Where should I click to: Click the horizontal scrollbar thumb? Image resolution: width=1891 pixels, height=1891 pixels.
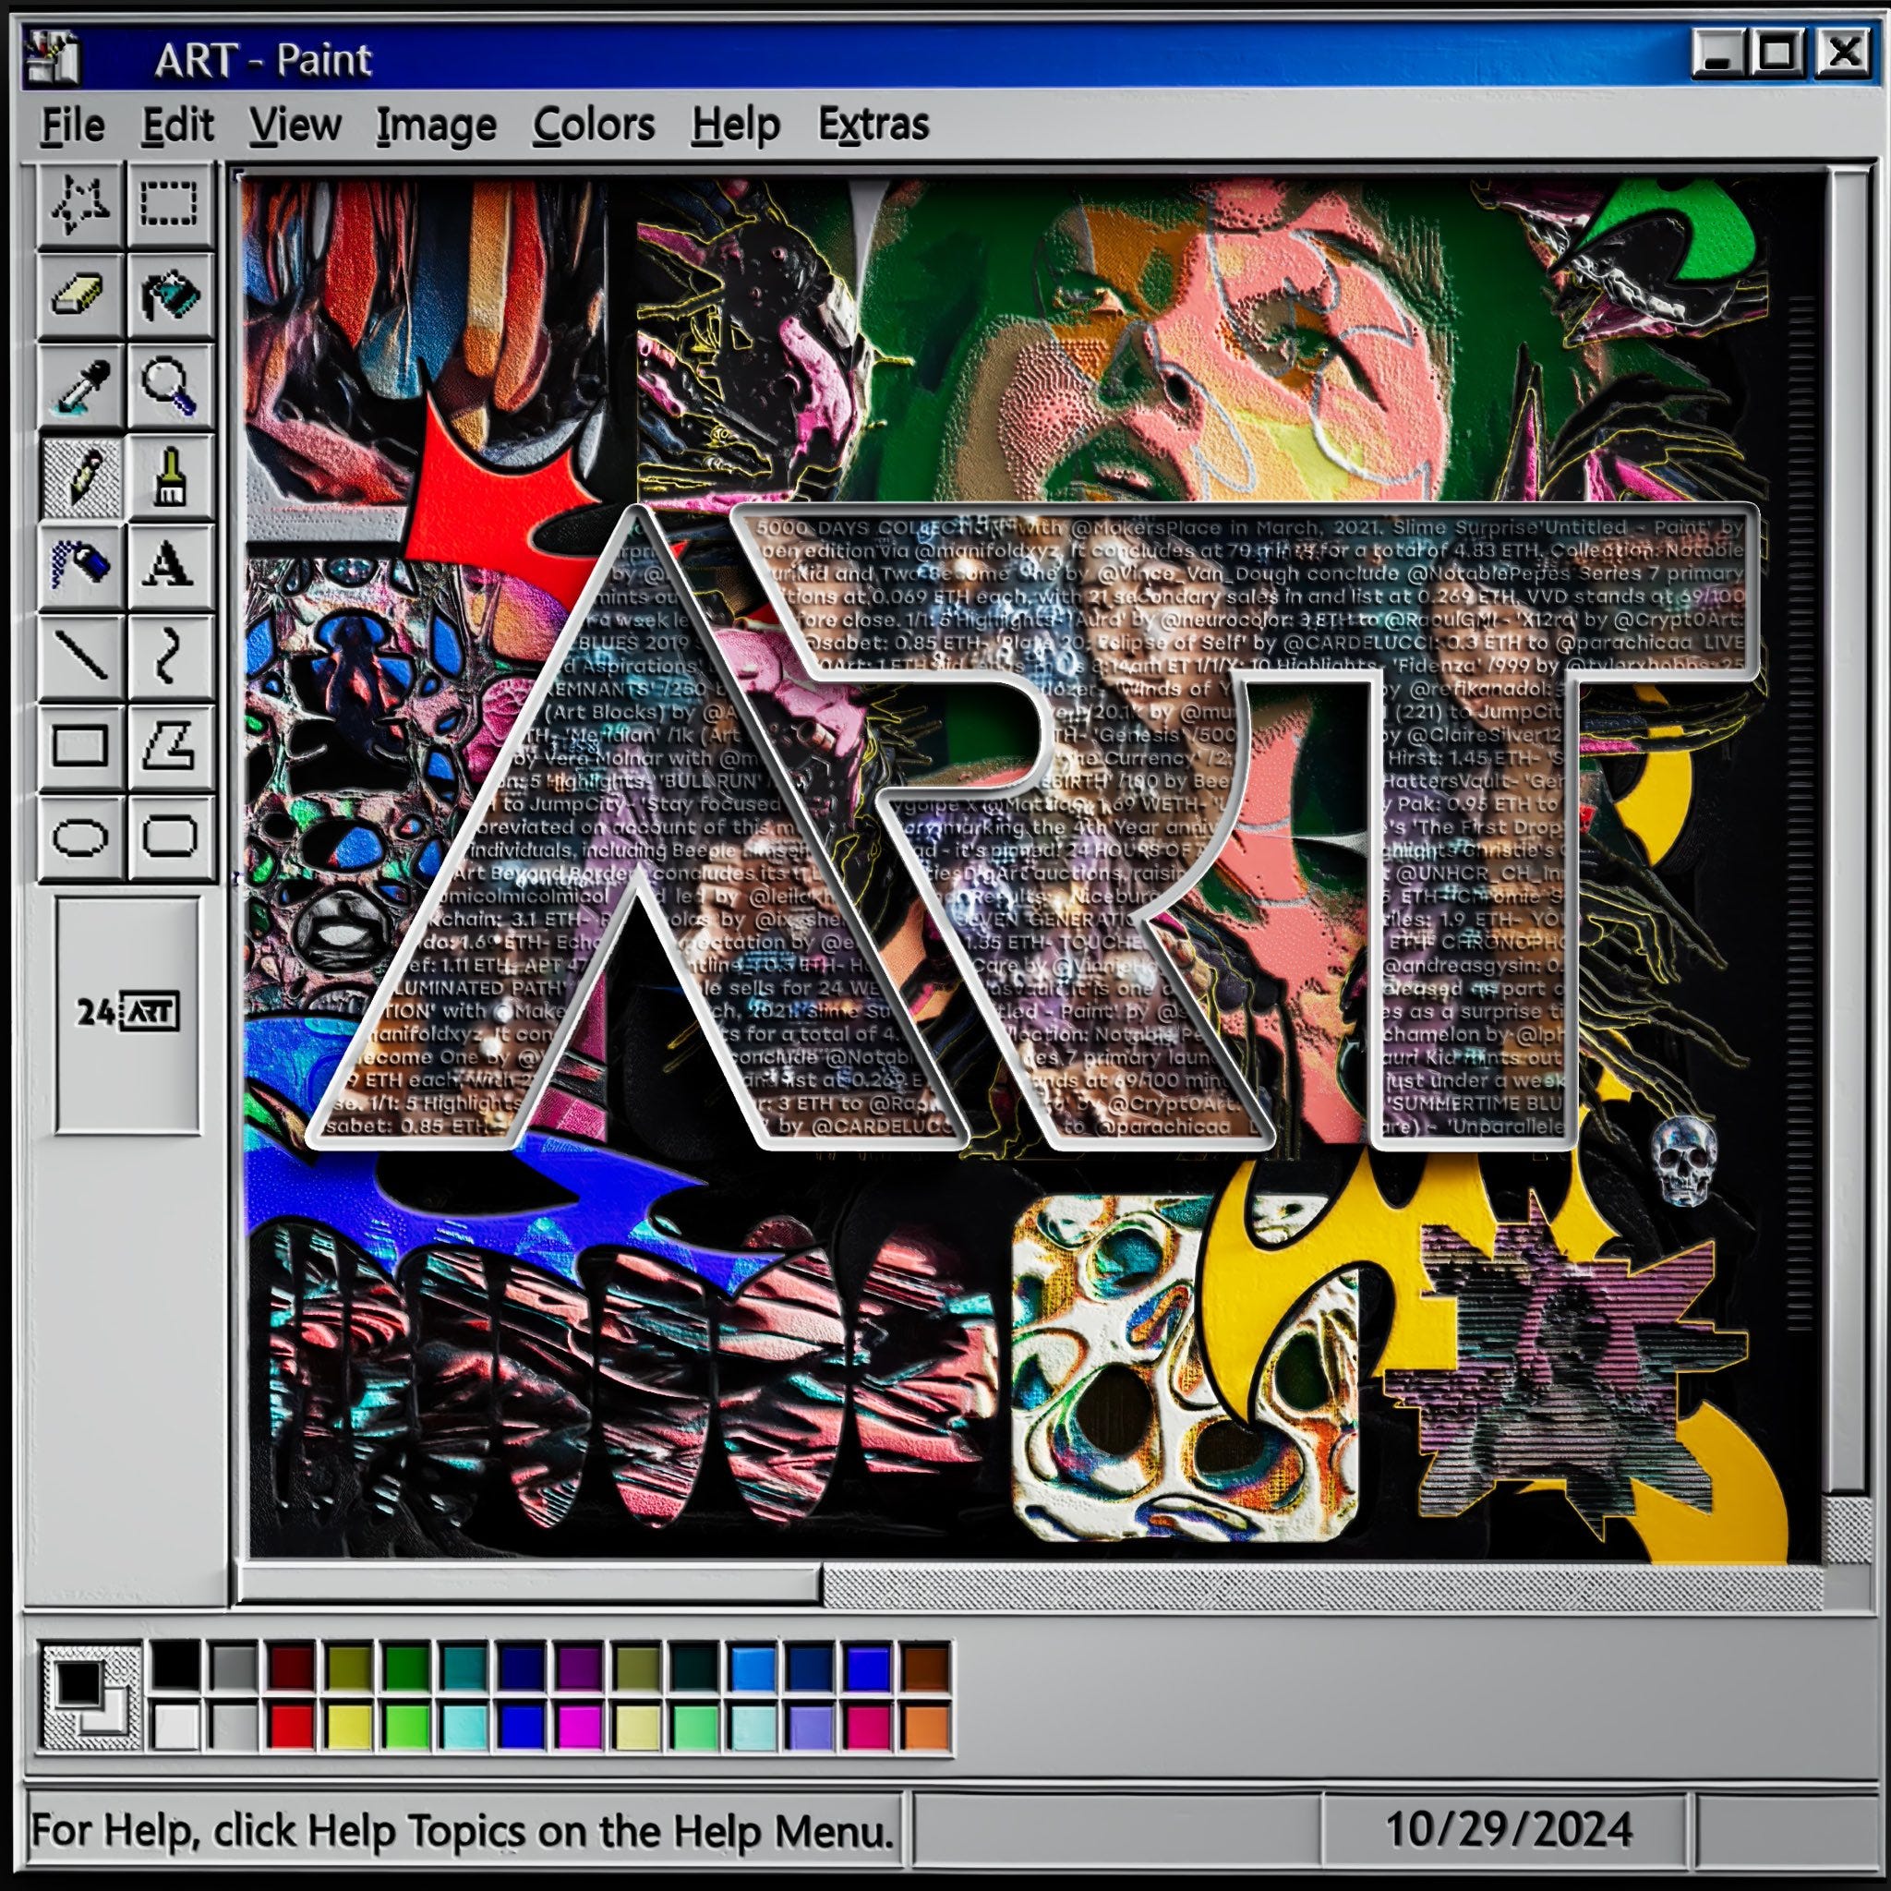click(528, 1583)
